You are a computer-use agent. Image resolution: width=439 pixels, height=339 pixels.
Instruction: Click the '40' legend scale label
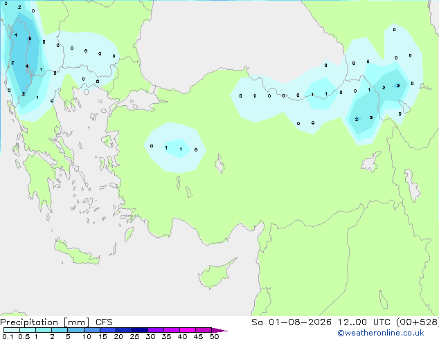pos(183,336)
